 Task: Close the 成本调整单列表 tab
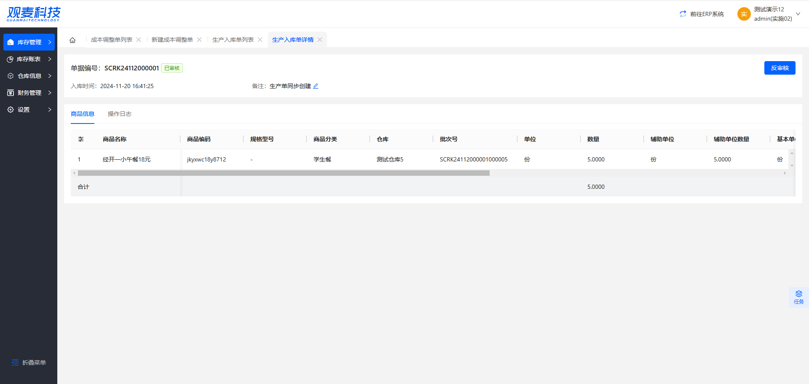click(x=139, y=40)
